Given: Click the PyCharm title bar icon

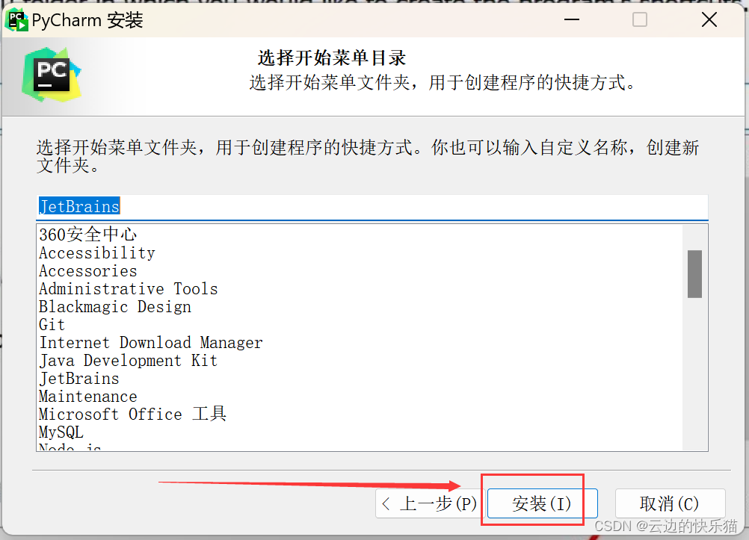Looking at the screenshot, I should click(x=16, y=19).
